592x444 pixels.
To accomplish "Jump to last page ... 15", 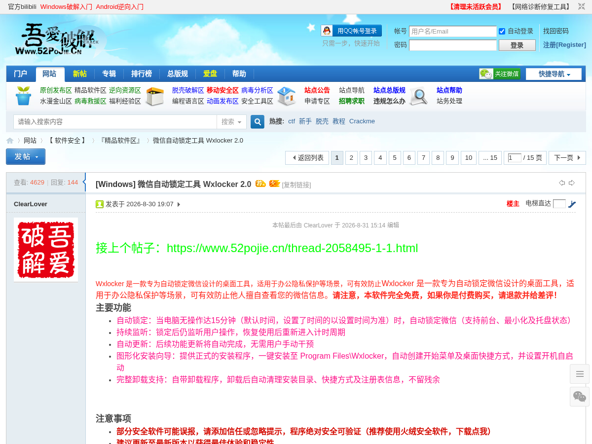I will (490, 158).
